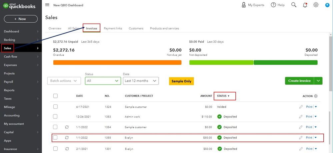Image resolution: width=333 pixels, height=153 pixels.
Task: Click the Create invoice button
Action: click(x=299, y=81)
